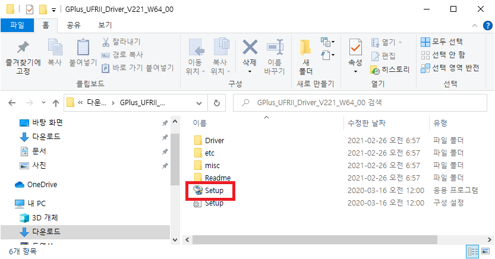The image size is (495, 259).
Task: Click 잘라내기 (cut) with scissors icon
Action: coord(121,42)
